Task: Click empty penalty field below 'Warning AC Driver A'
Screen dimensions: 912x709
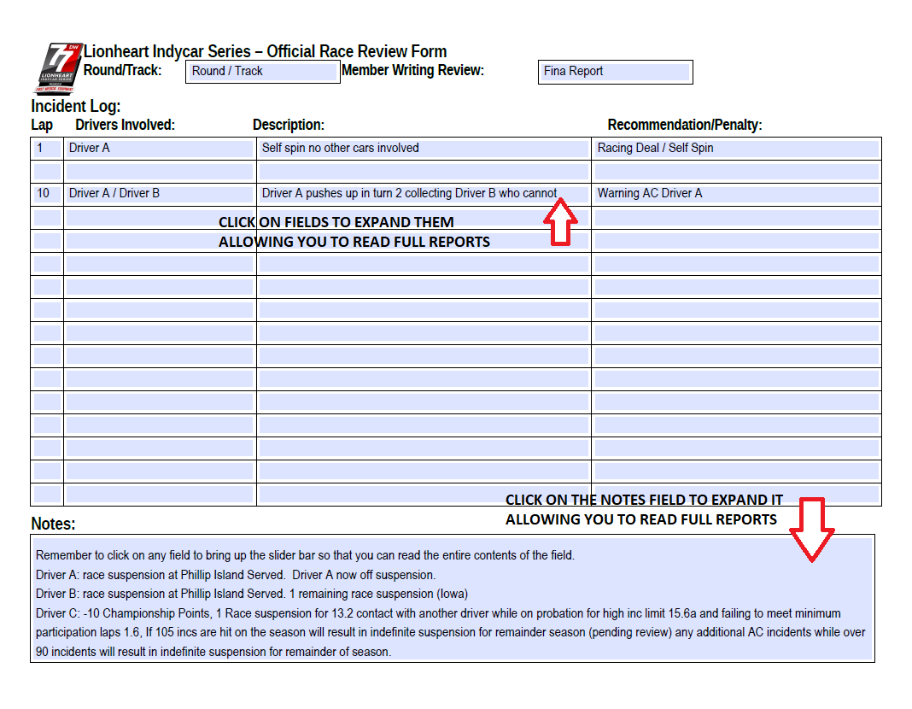Action: [736, 218]
